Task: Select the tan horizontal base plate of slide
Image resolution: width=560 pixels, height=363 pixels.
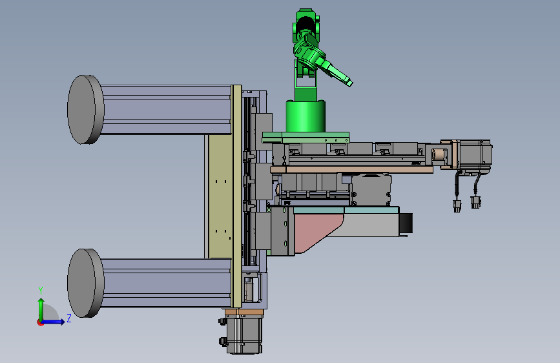Action: pyautogui.click(x=351, y=169)
